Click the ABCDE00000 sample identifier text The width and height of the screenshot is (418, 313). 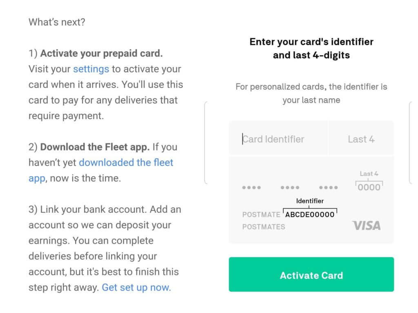[x=310, y=214]
